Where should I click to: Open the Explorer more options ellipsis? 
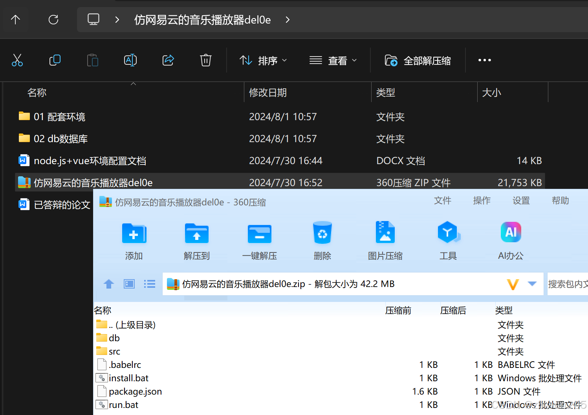tap(484, 60)
